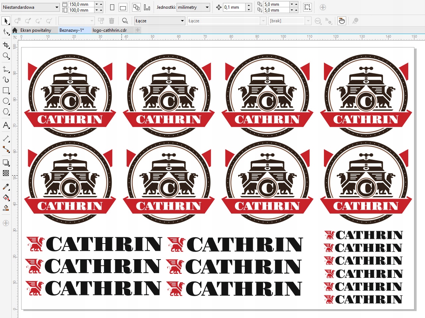The width and height of the screenshot is (425, 318).
Task: Toggle the pan hand button in toolbar
Action: [341, 21]
